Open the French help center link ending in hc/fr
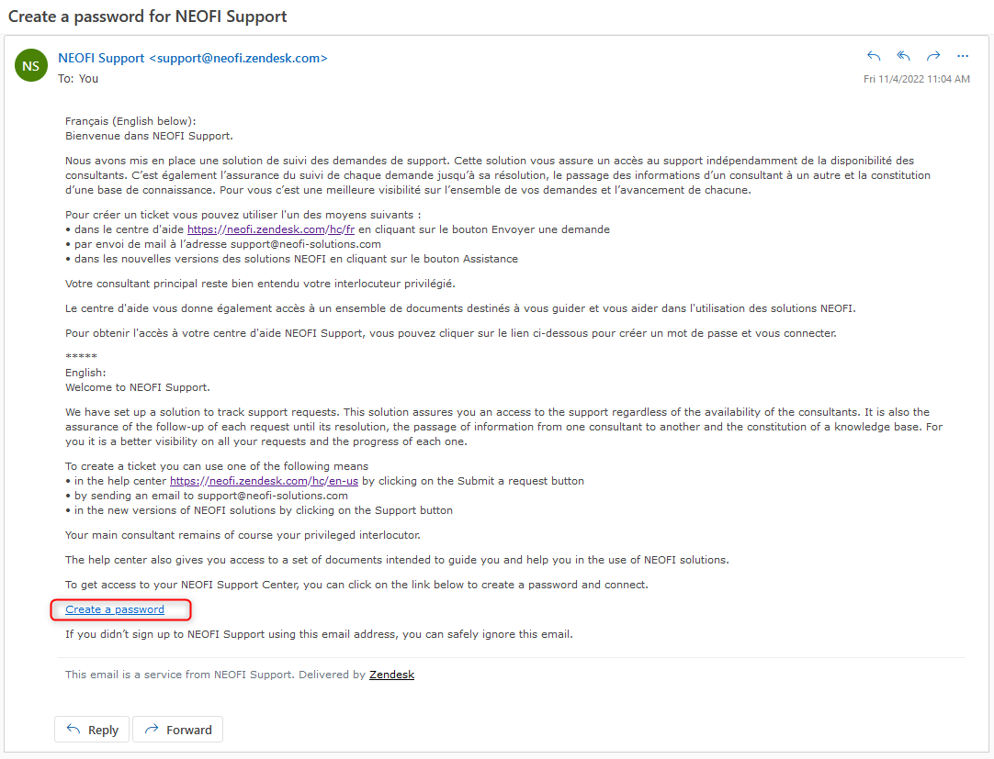The image size is (994, 759). [271, 229]
